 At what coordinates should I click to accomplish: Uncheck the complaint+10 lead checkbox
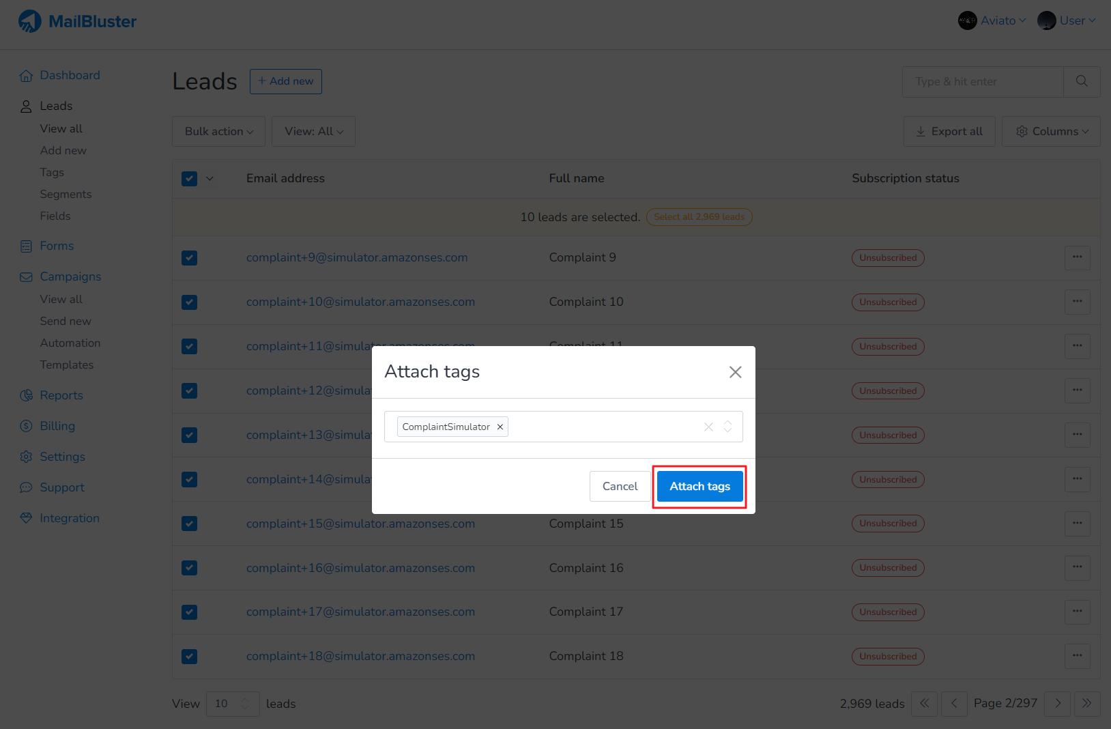click(x=190, y=302)
